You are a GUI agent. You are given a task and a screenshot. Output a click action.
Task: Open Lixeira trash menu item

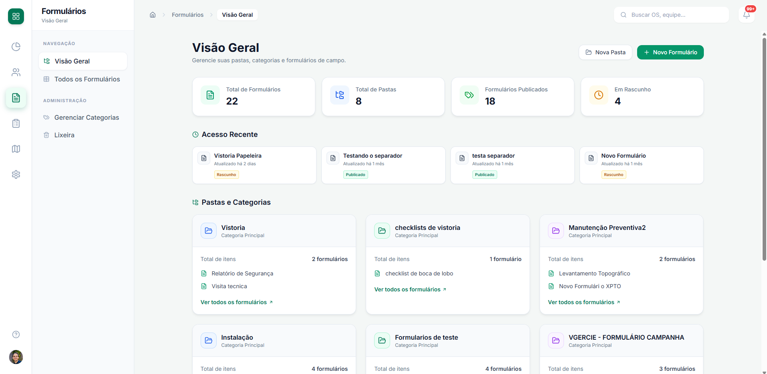tap(83, 135)
